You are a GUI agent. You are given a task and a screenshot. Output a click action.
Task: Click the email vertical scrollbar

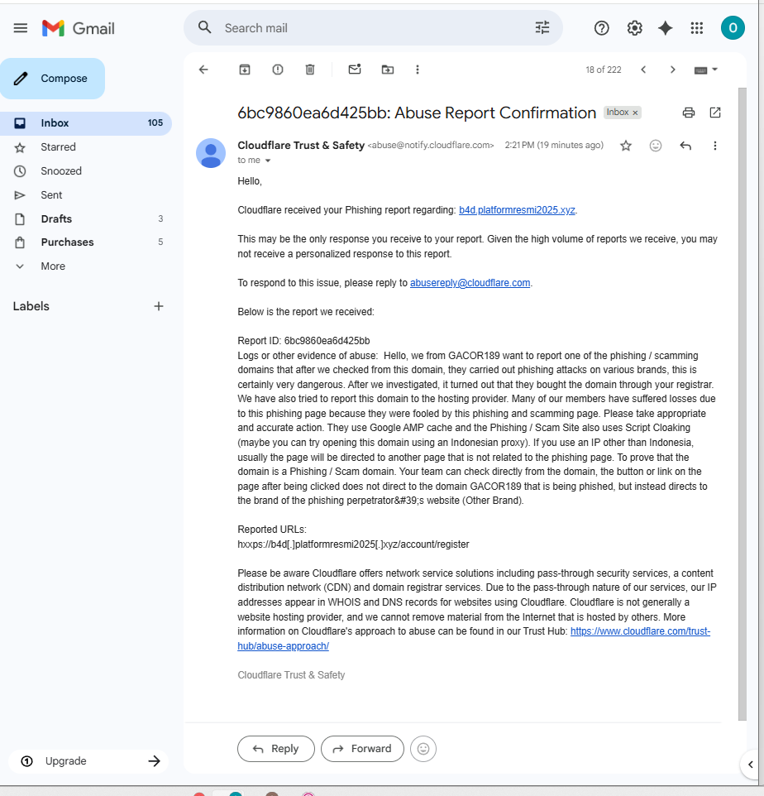tap(743, 404)
